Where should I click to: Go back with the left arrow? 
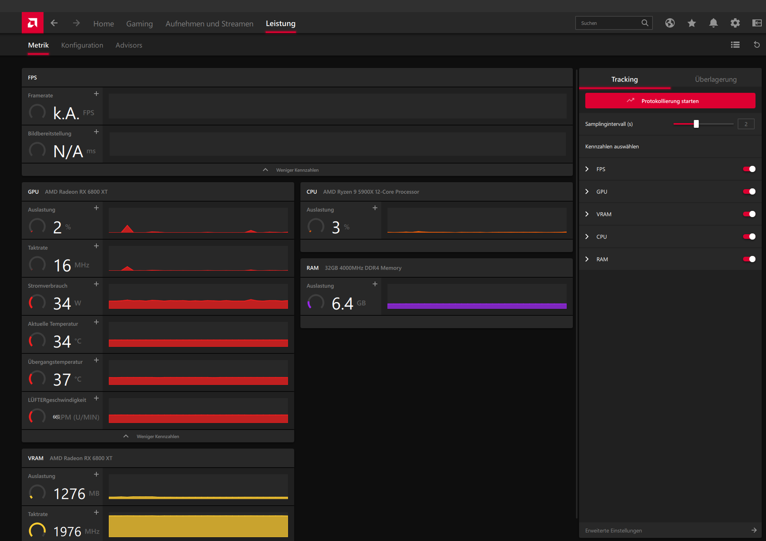[54, 23]
